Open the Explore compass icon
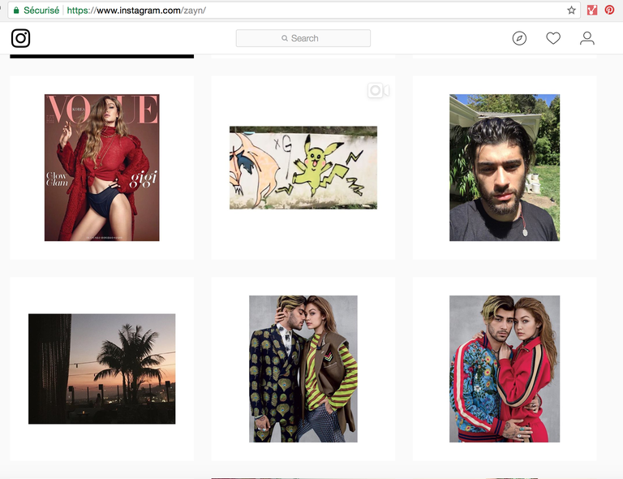The width and height of the screenshot is (623, 479). [519, 38]
